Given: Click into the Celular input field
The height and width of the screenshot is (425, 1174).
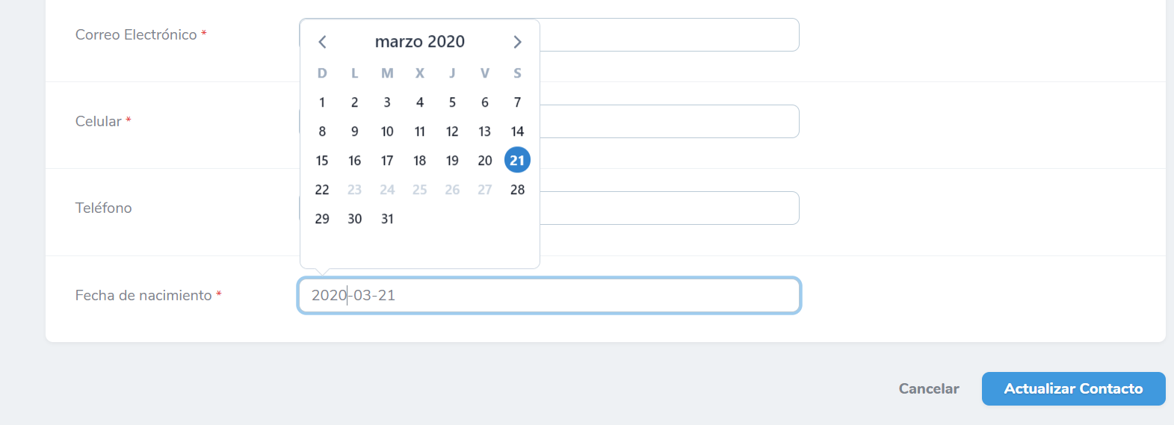Looking at the screenshot, I should click(670, 121).
